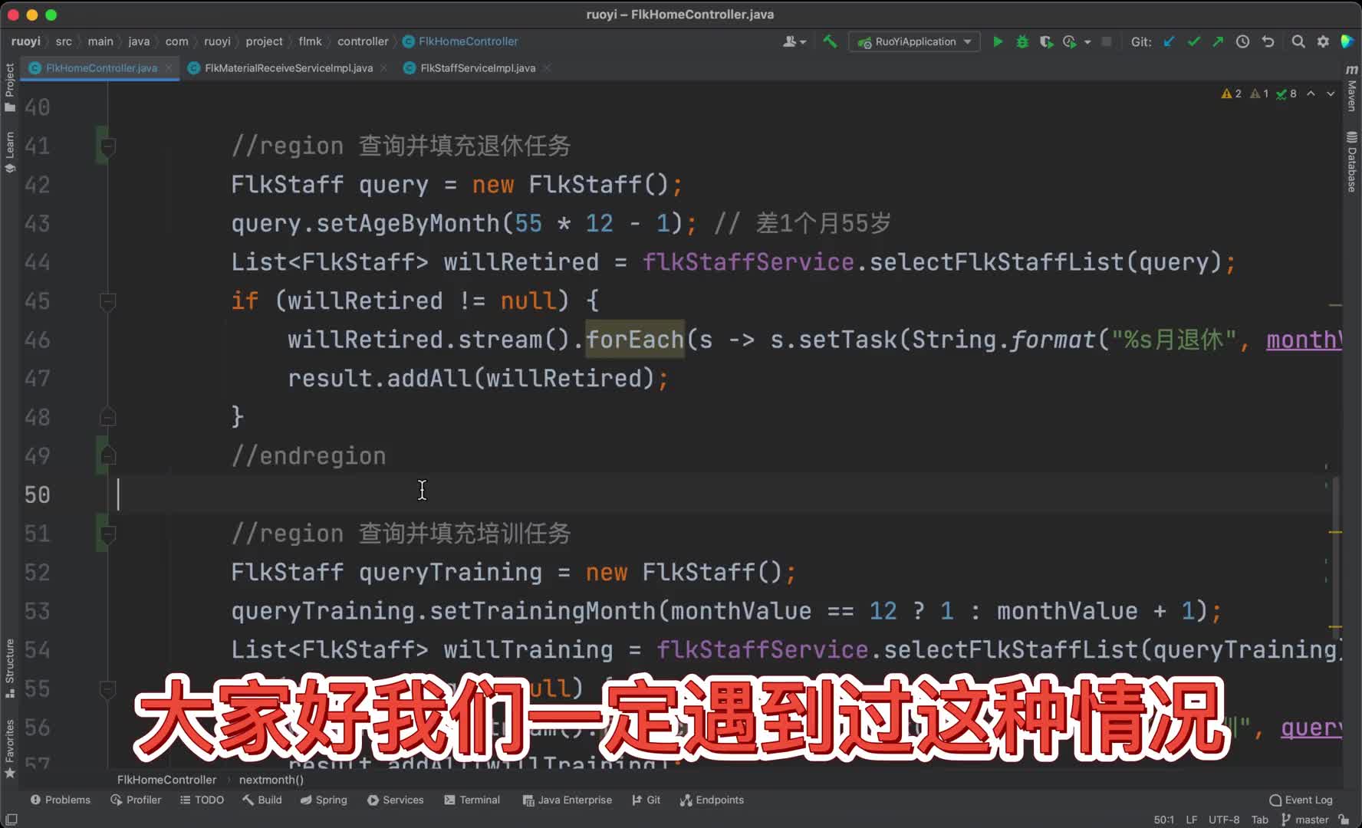
Task: Start debugging with the bug icon
Action: pyautogui.click(x=1021, y=41)
